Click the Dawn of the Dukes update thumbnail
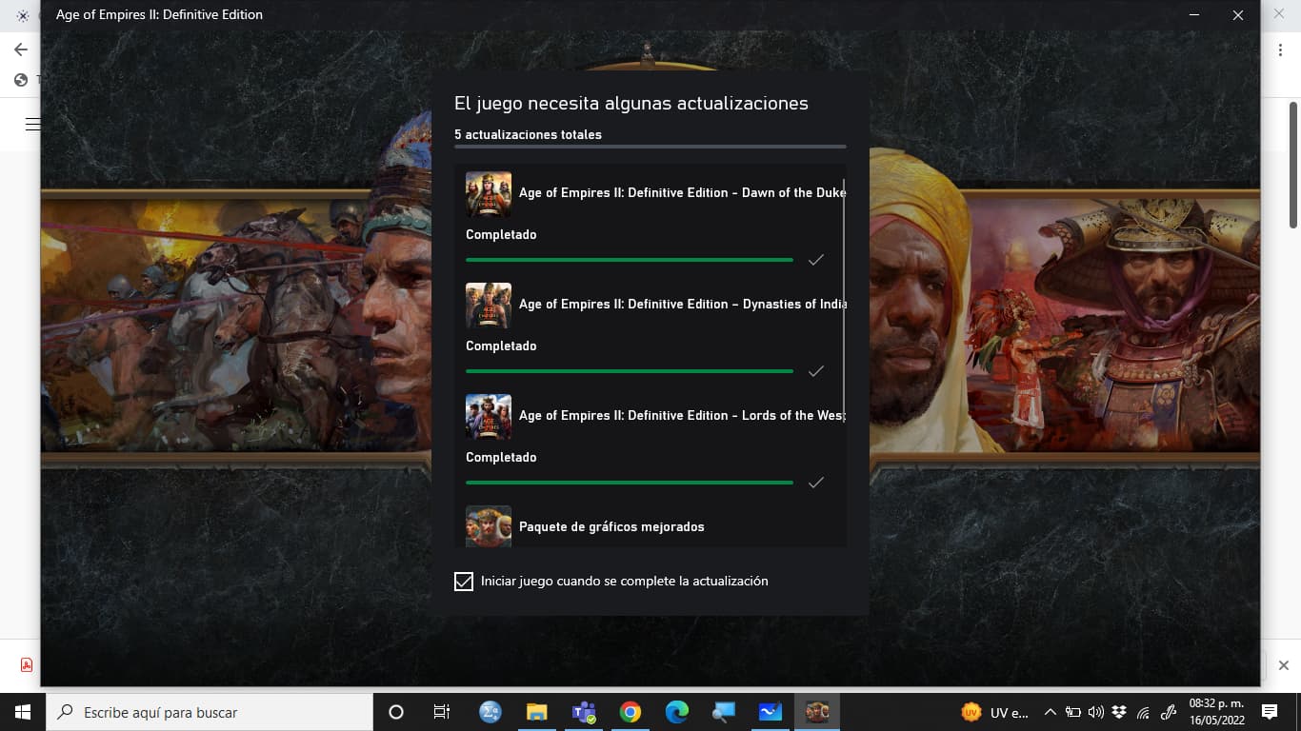Screen dimensions: 1301x731 coord(488,194)
